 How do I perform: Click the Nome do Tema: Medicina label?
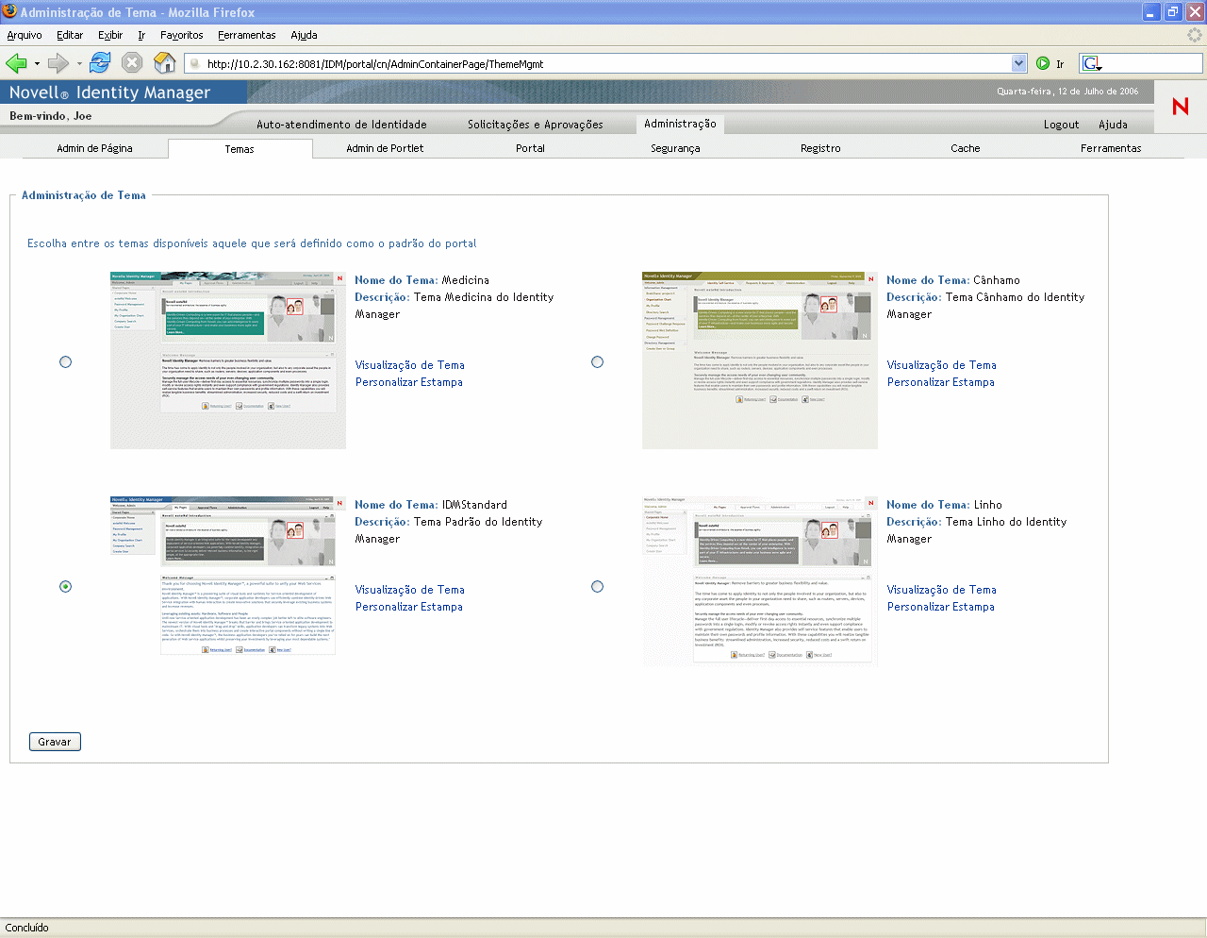tap(422, 280)
